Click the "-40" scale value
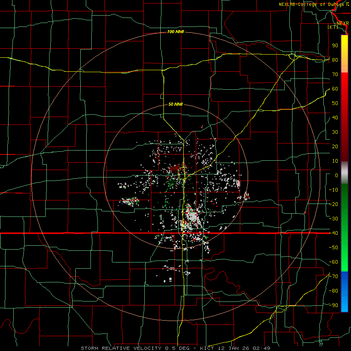 click(333, 233)
